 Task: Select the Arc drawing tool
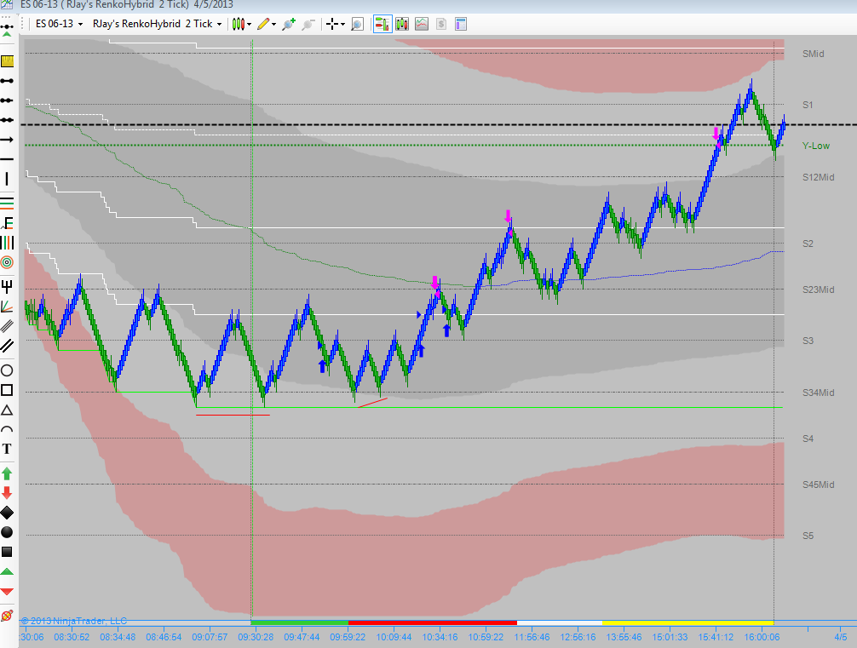[7, 429]
